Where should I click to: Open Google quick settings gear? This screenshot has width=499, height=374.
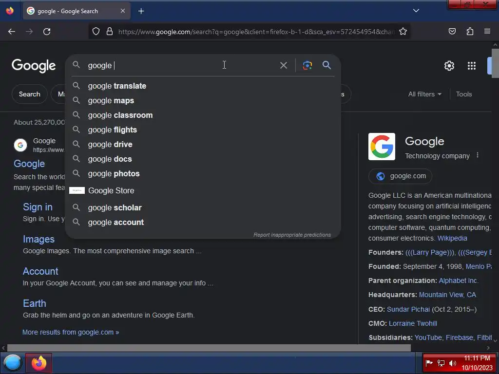(x=449, y=66)
